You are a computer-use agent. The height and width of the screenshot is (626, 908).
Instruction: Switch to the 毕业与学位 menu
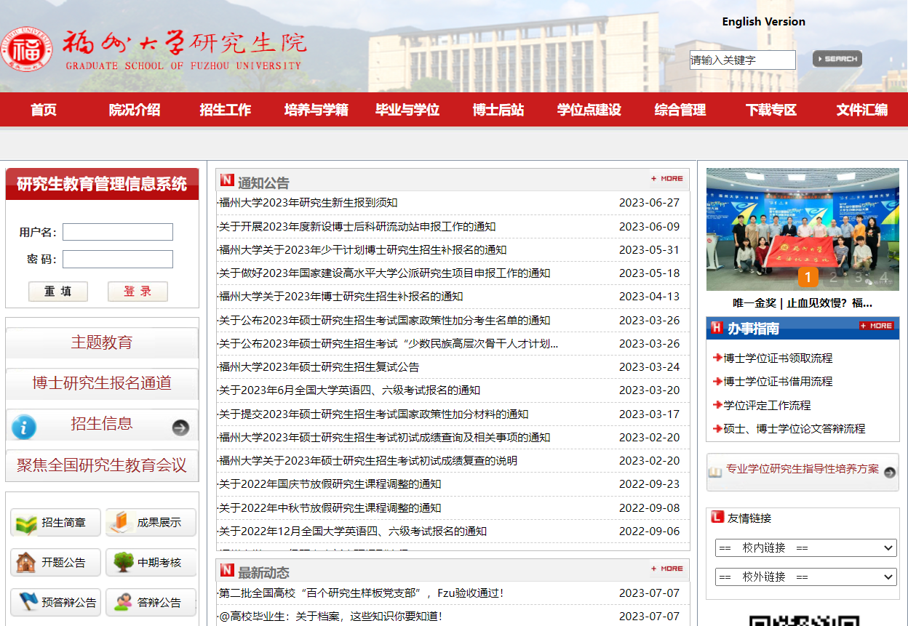tap(407, 109)
